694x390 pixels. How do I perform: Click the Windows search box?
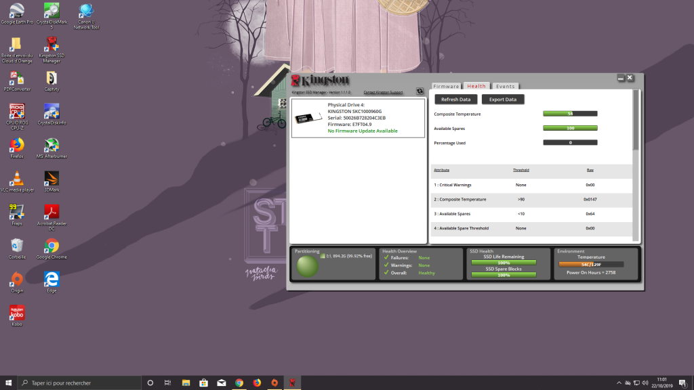tap(79, 383)
